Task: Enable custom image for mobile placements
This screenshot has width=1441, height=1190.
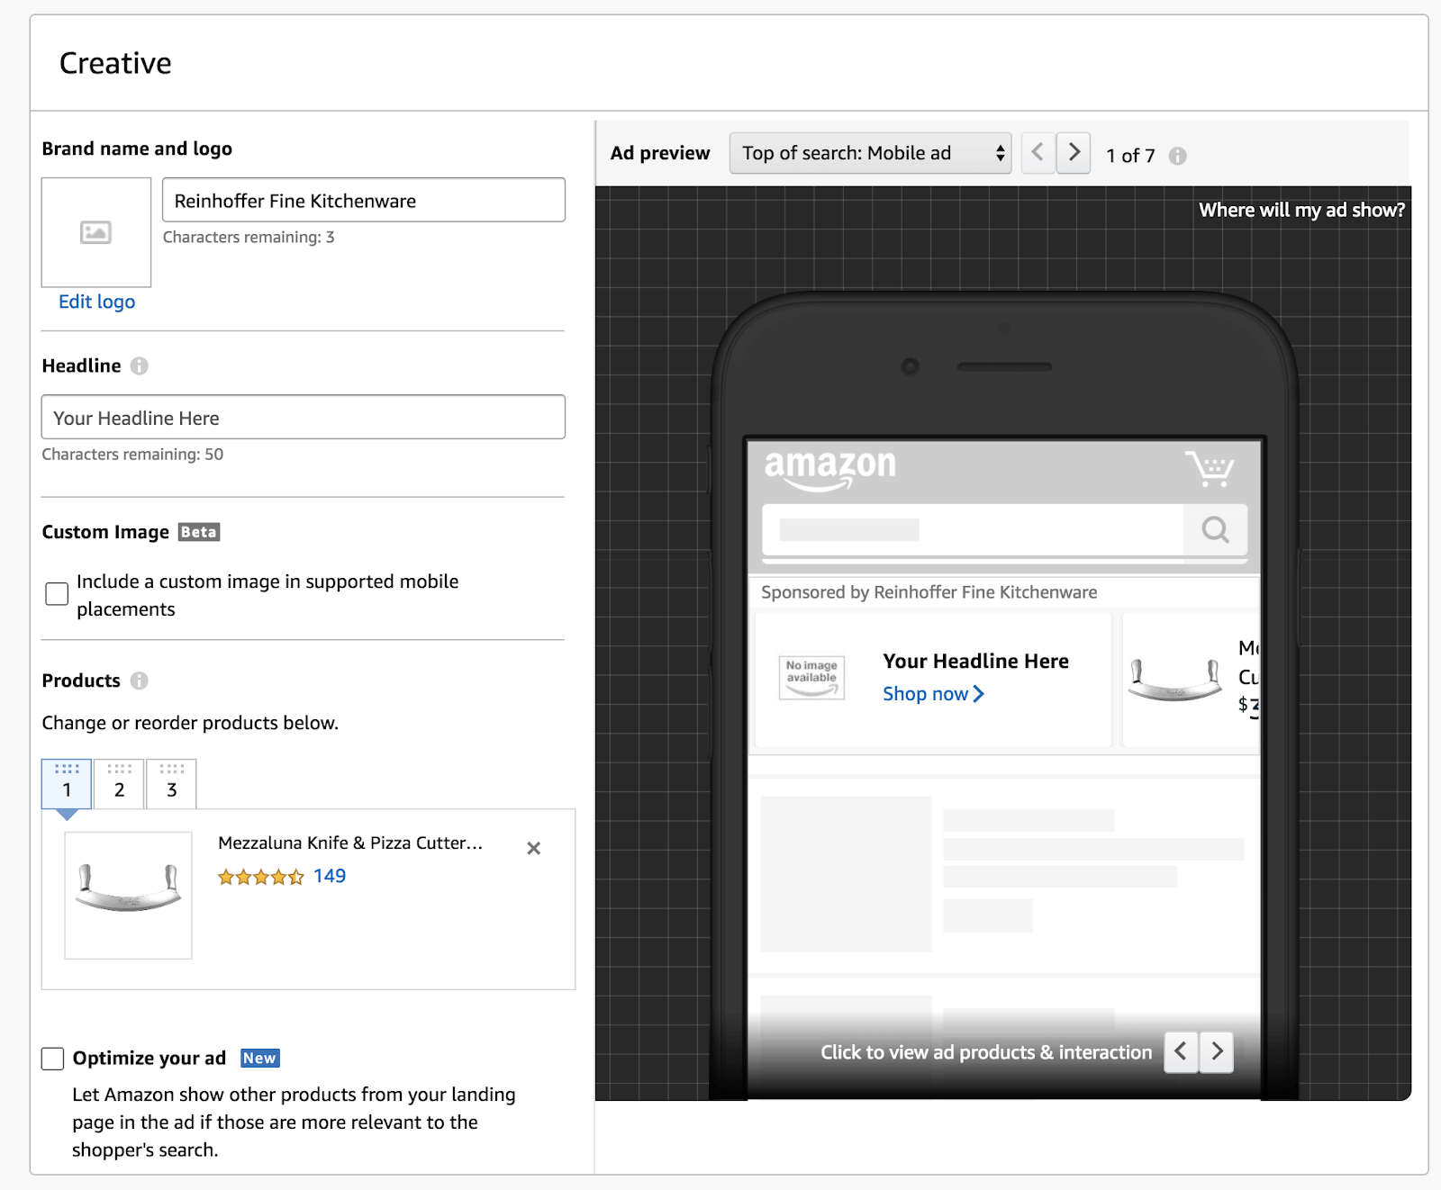Action: [57, 594]
